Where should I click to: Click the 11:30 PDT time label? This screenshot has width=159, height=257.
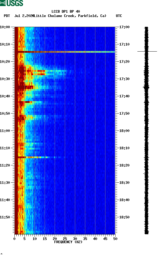coord(5,183)
